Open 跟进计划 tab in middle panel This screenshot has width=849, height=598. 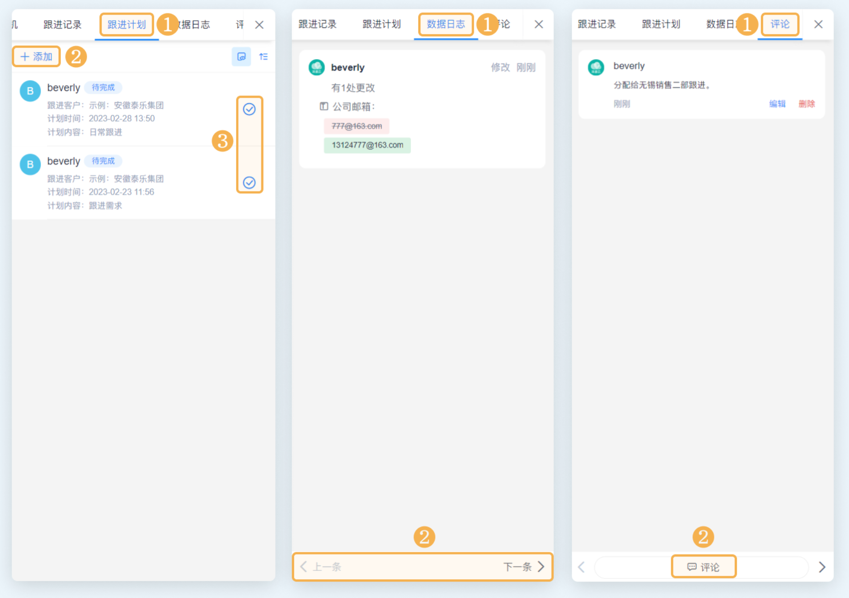tap(381, 24)
